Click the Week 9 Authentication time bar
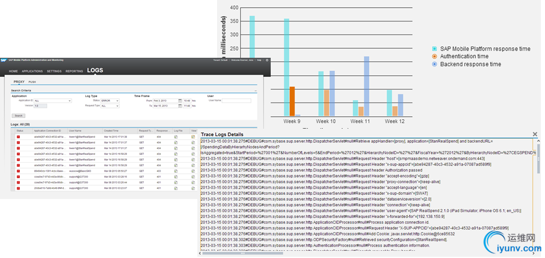 292,101
